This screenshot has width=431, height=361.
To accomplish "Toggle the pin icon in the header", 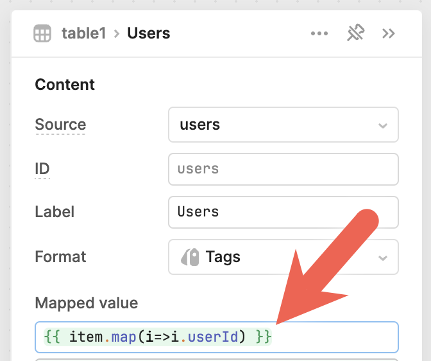I will 355,33.
